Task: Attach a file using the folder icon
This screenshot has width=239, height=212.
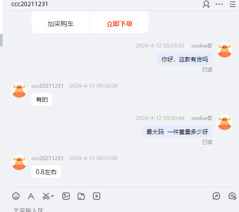Action: click(81, 196)
